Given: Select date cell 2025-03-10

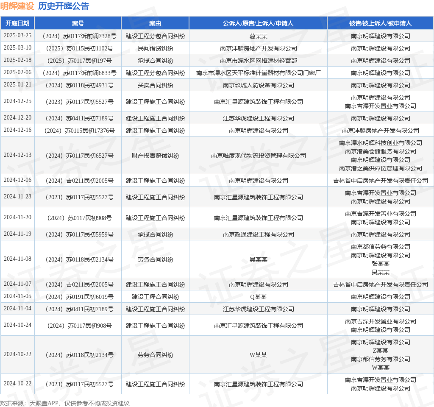Looking at the screenshot, I should (x=17, y=47).
